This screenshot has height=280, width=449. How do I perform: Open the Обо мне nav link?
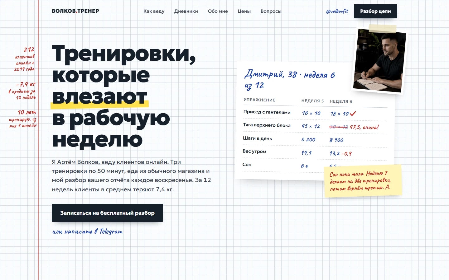[x=218, y=11]
